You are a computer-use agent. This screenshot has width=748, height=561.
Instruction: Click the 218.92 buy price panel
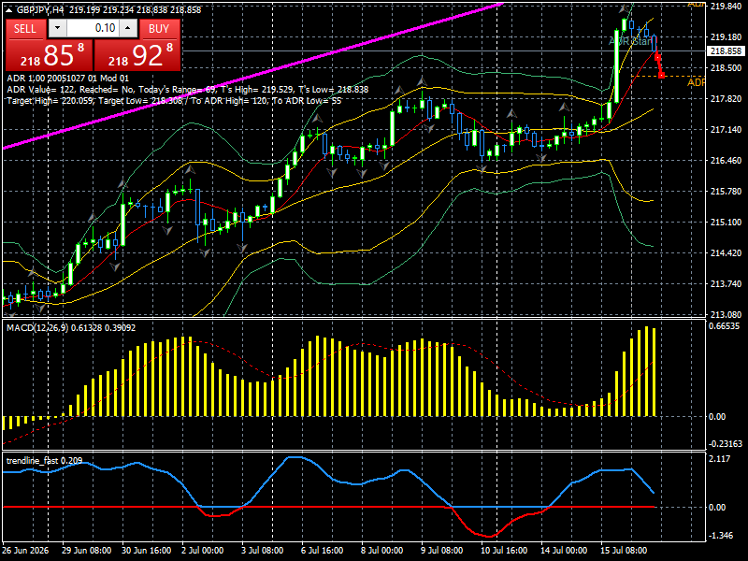coord(137,55)
